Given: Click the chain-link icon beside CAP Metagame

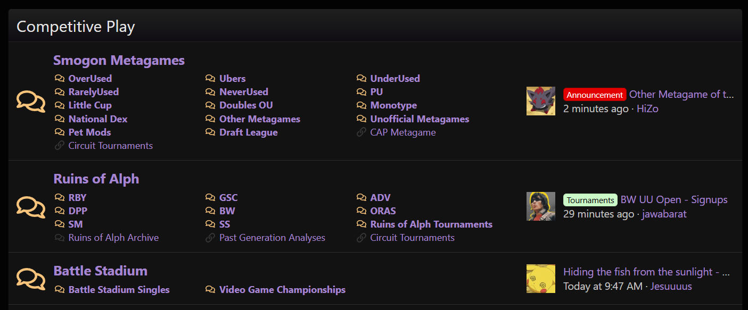Looking at the screenshot, I should click(361, 132).
